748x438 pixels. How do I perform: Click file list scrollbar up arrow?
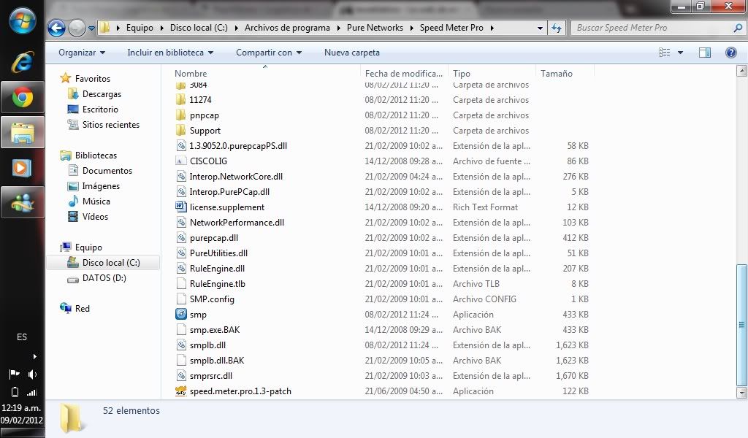click(742, 71)
